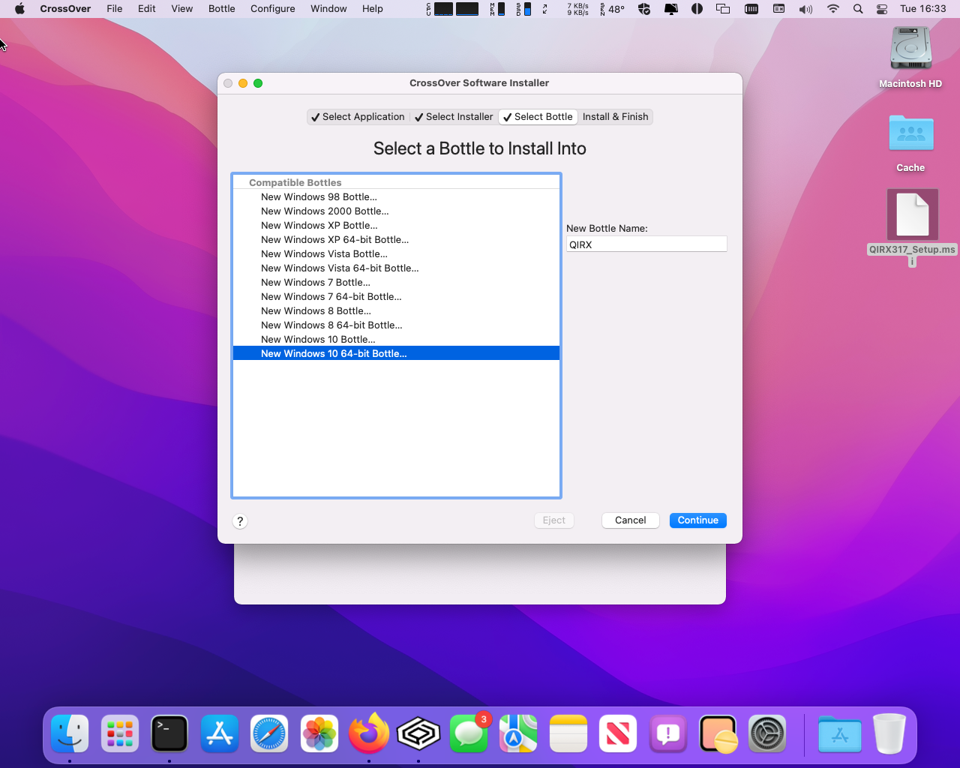
Task: Select New Windows 10 Bottle (32-bit)
Action: click(x=396, y=340)
